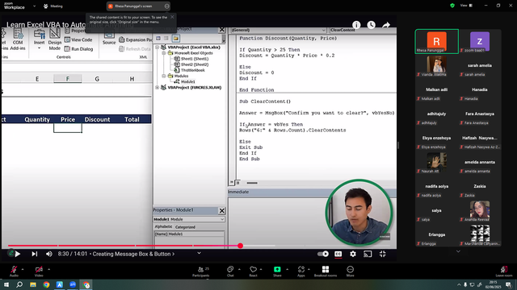Screen dimensions: 517x290
Task: Collapse the Microsoft Excel Objects folder
Action: tap(164, 53)
